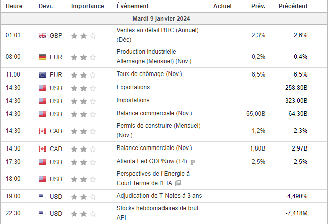This screenshot has width=328, height=224.
Task: Open the Production industrielle Allemagne event
Action: click(146, 52)
